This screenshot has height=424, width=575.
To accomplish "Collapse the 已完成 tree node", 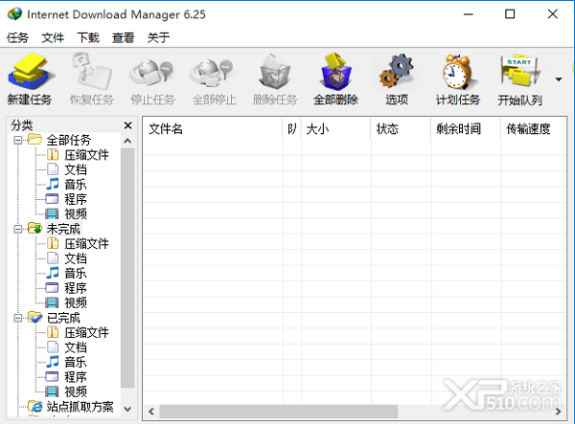I will click(x=17, y=318).
